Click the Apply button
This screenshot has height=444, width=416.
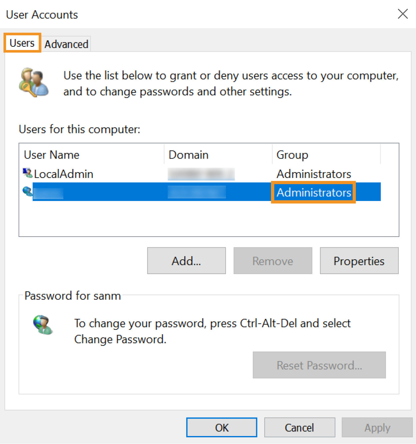(377, 427)
